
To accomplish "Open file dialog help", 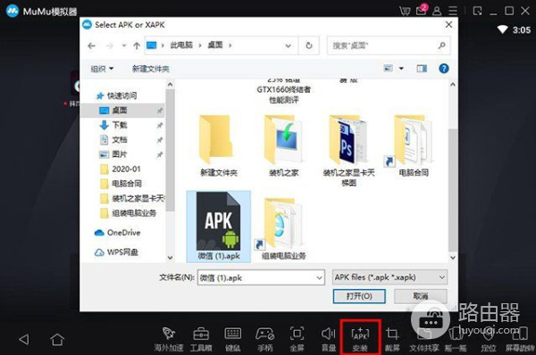I will click(x=444, y=69).
